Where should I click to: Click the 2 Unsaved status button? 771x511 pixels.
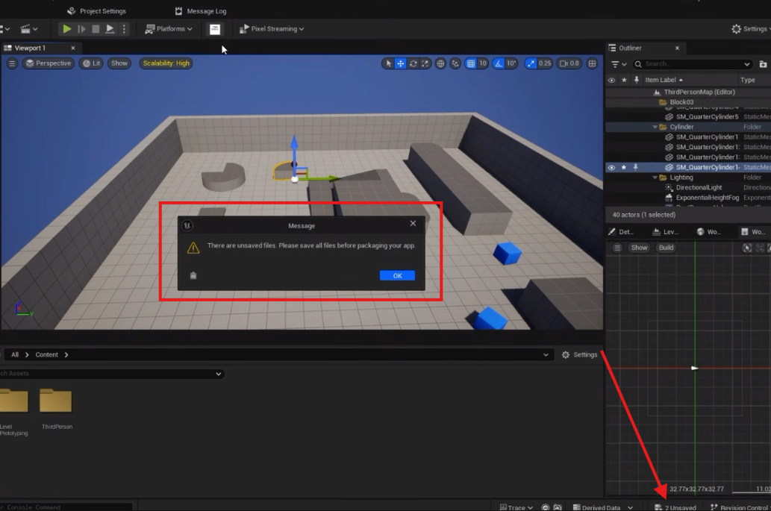click(675, 507)
